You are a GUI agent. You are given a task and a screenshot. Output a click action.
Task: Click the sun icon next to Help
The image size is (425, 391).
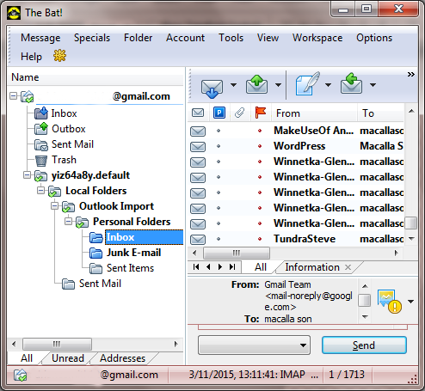coord(59,56)
